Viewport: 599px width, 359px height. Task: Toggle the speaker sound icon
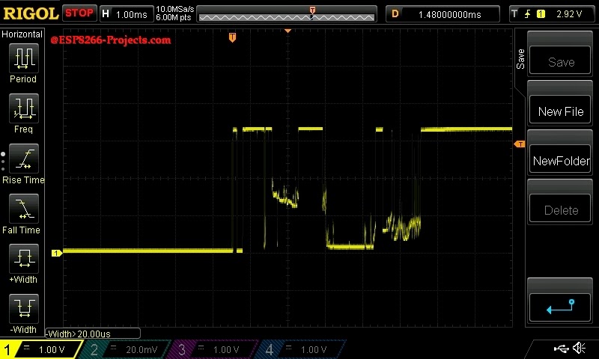580,348
